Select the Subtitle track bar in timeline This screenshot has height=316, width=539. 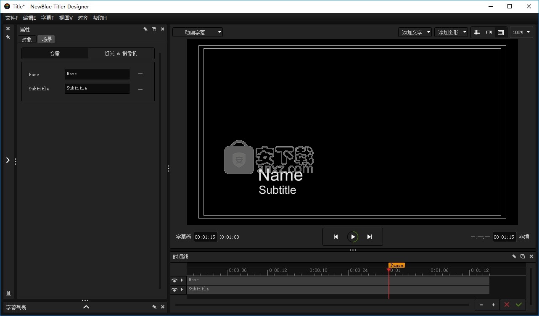point(338,290)
